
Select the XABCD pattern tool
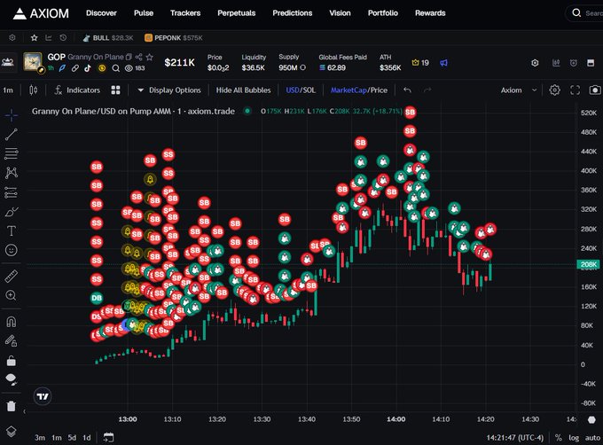[x=12, y=173]
